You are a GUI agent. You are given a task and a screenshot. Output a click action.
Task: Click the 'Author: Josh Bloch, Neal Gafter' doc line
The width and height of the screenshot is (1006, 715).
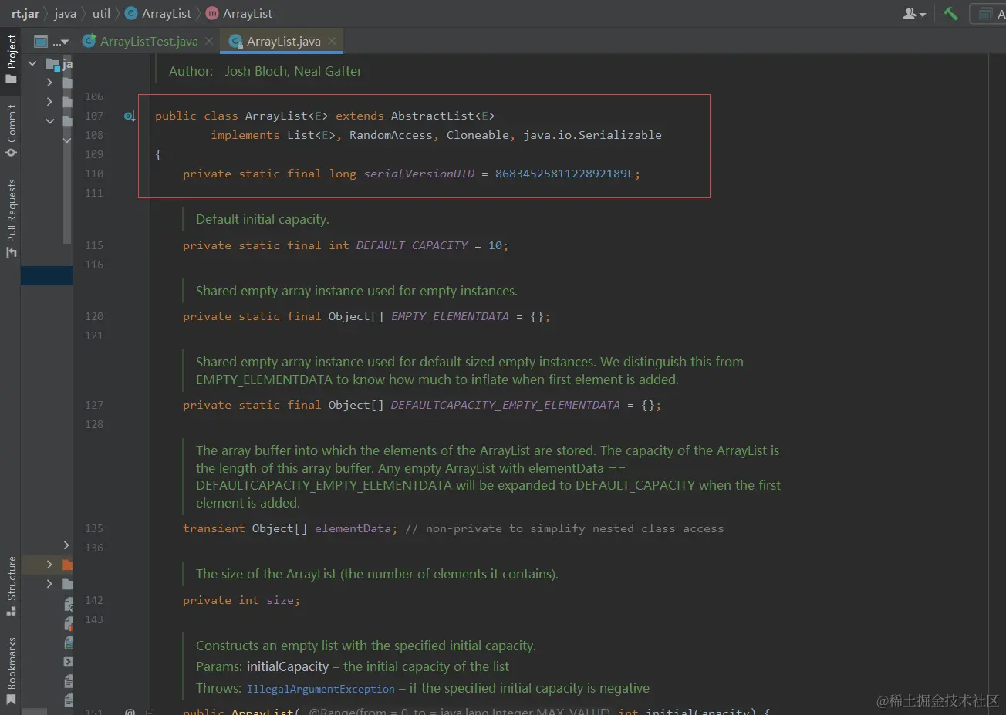[x=265, y=71]
